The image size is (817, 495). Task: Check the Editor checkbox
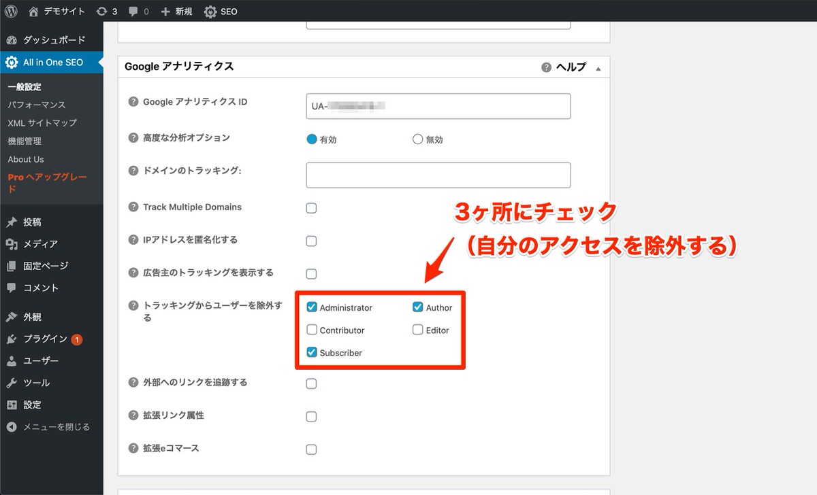click(418, 330)
